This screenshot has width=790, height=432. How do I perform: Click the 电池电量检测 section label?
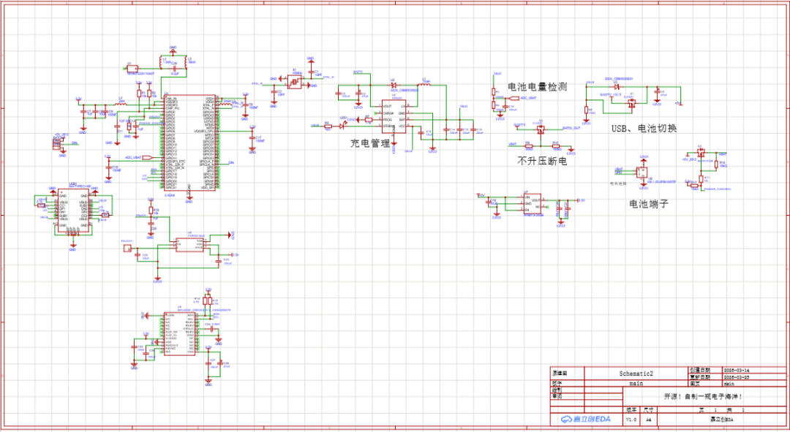538,86
